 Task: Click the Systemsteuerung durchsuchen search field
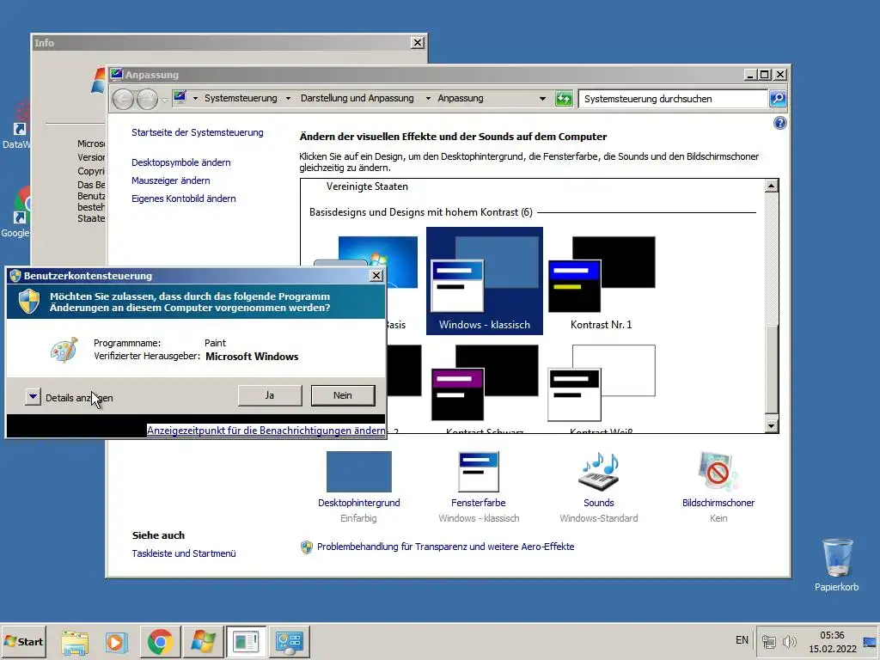[673, 99]
